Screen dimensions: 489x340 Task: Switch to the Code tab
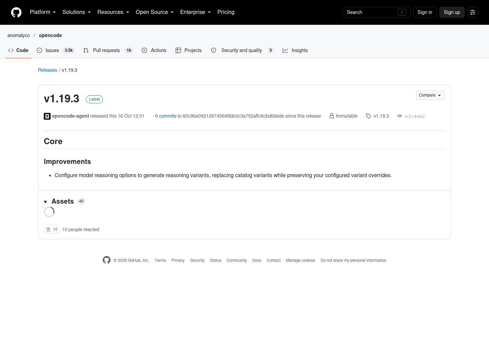(18, 50)
